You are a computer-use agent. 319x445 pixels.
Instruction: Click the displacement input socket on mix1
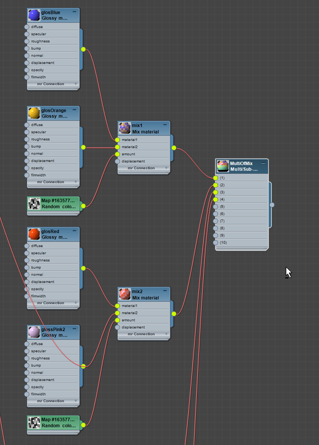click(x=117, y=162)
